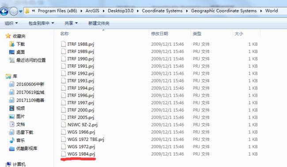Viewport: 287px width, 167px height.
Task: Select the 收藏夹 favorites node
Action: (19, 36)
